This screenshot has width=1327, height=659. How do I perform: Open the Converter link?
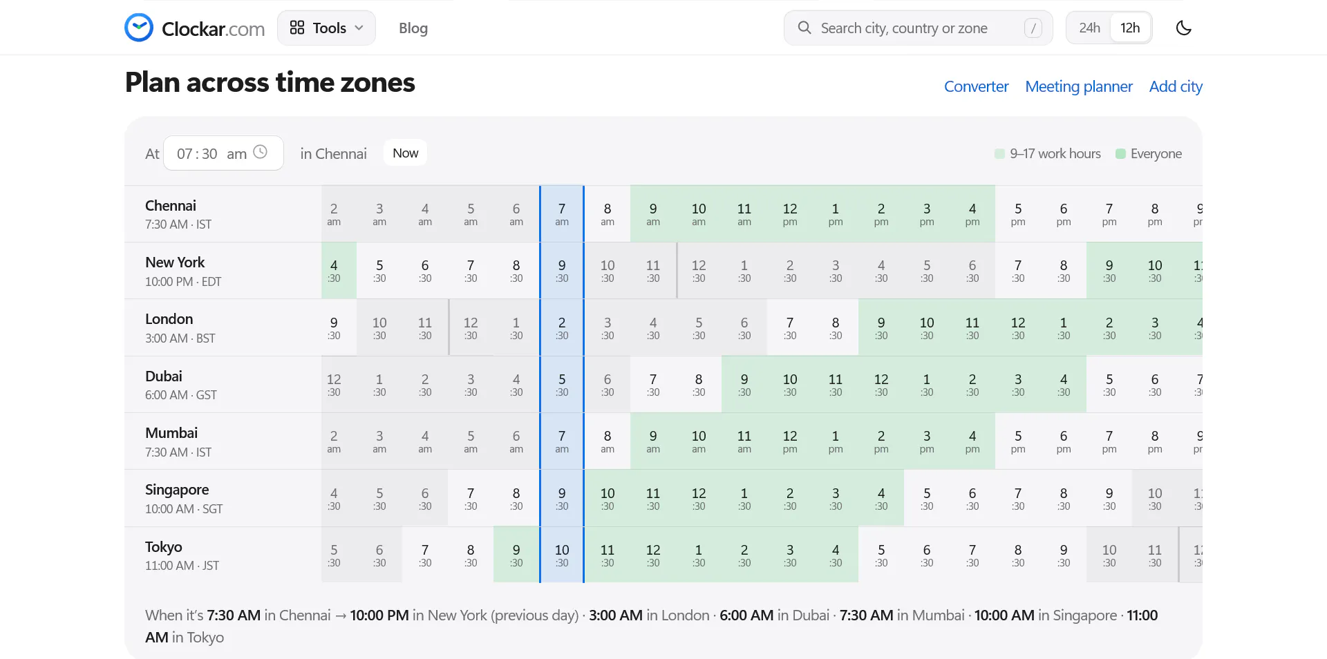pyautogui.click(x=976, y=86)
